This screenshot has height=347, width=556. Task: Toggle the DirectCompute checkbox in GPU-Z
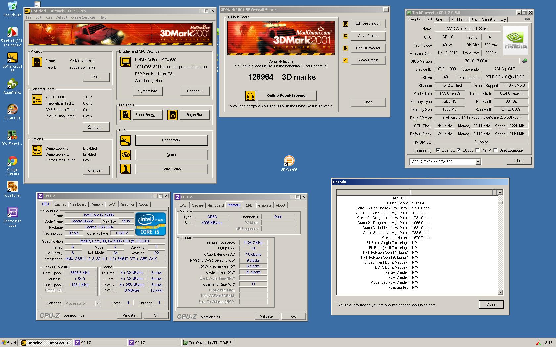[495, 150]
